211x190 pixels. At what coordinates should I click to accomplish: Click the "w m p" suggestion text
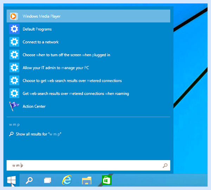tap(14, 125)
